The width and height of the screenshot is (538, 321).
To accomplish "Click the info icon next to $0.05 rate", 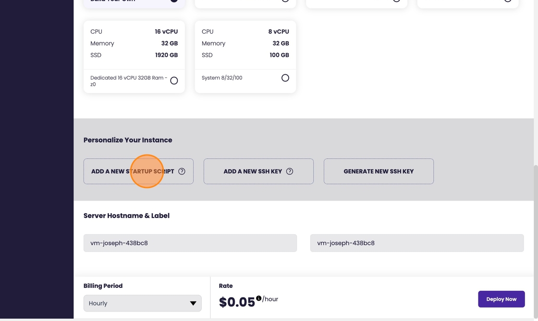I will [x=258, y=298].
